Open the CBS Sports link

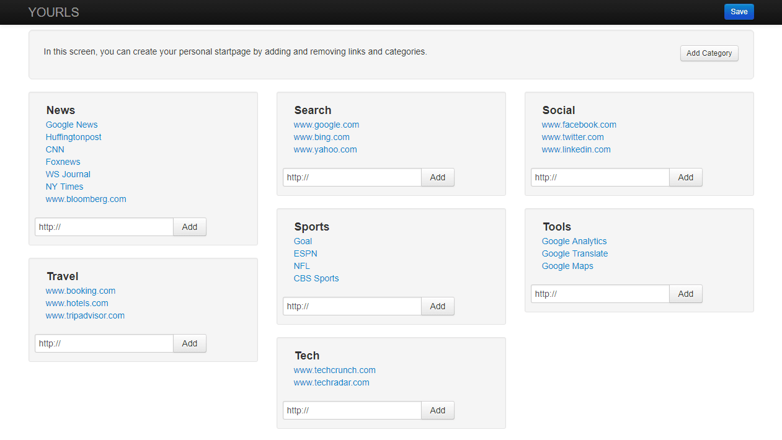316,278
